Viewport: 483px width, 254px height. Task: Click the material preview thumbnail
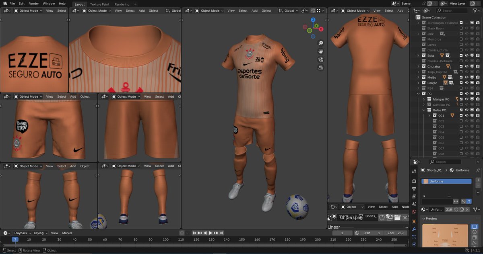click(445, 236)
